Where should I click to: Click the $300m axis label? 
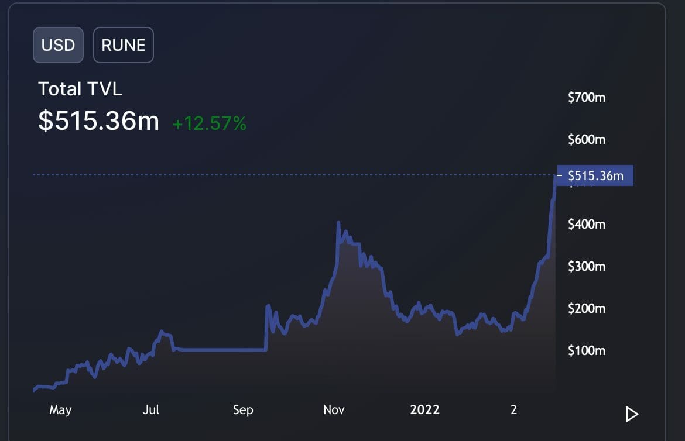coord(586,266)
